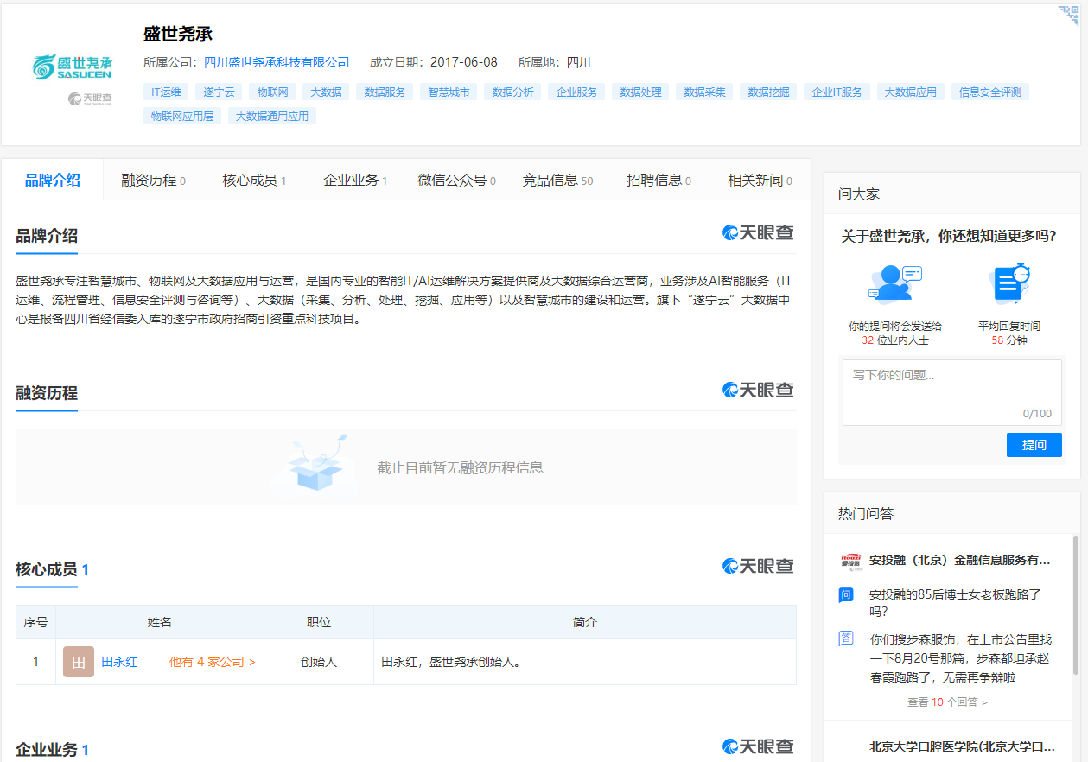This screenshot has height=762, width=1088.
Task: Click the folded corner icon at top right
Action: (1070, 15)
